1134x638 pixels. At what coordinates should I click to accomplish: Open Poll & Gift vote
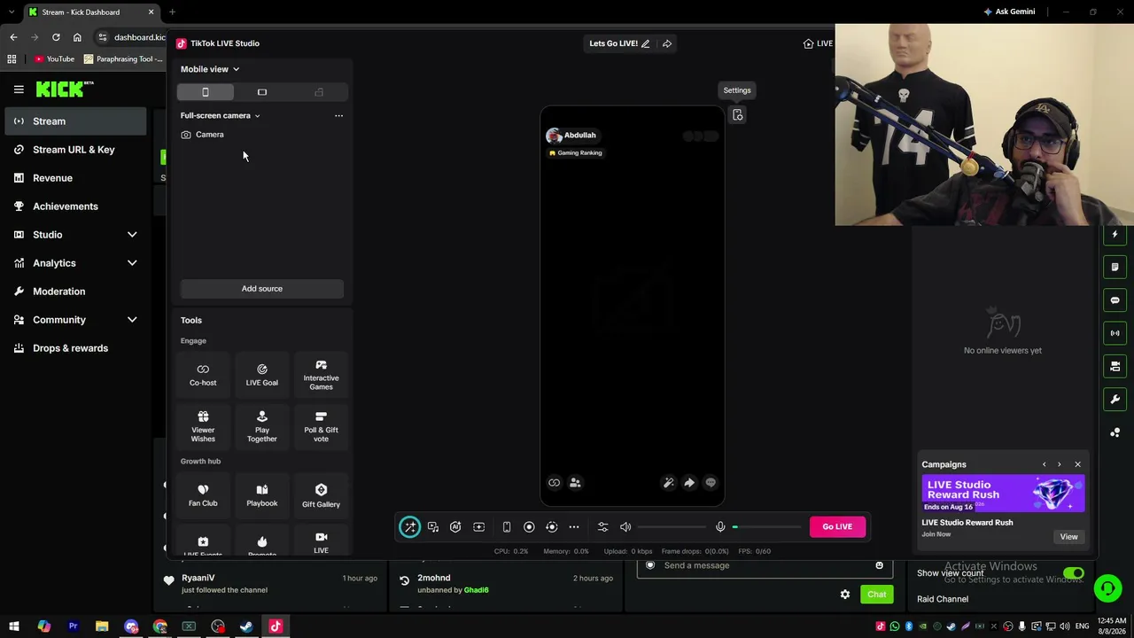321,426
